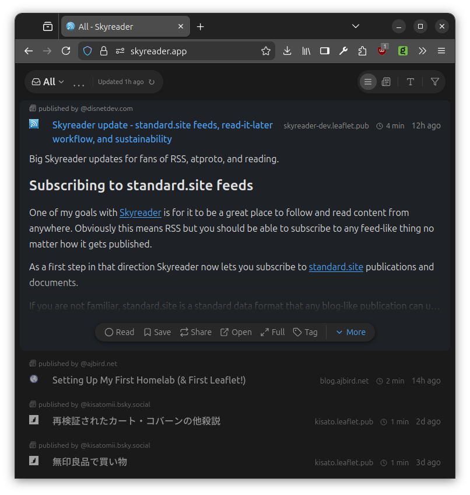Tag the Skyreader update article
The width and height of the screenshot is (470, 495).
[x=305, y=332]
